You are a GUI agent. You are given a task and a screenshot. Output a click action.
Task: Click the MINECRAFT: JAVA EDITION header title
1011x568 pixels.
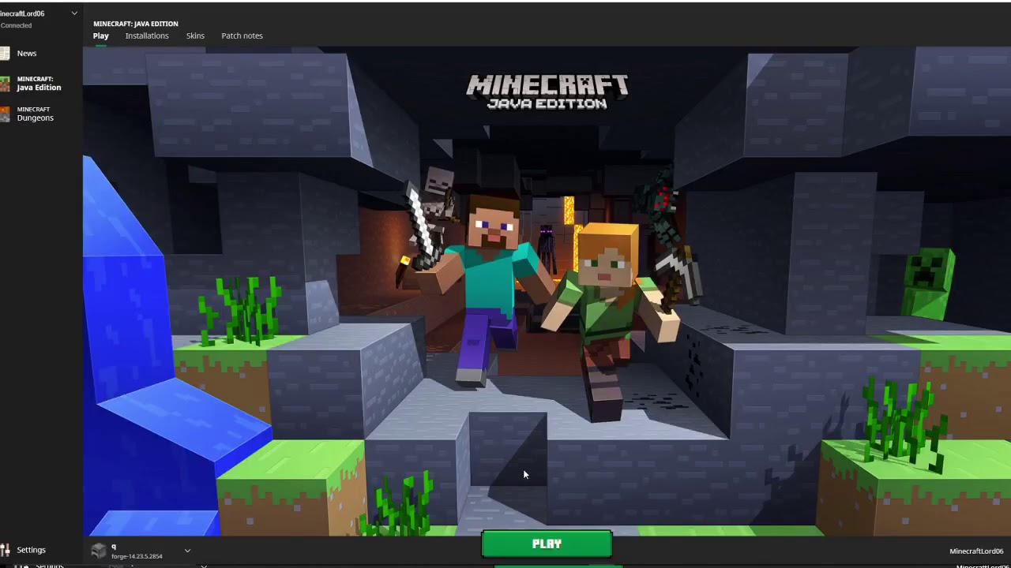click(136, 24)
